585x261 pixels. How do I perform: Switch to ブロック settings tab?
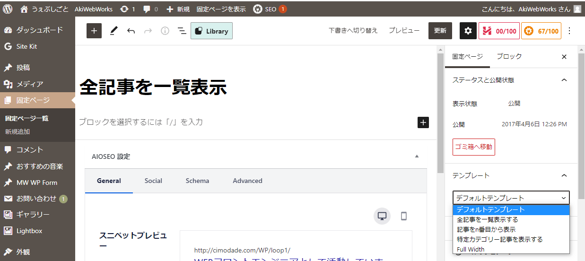tap(509, 56)
